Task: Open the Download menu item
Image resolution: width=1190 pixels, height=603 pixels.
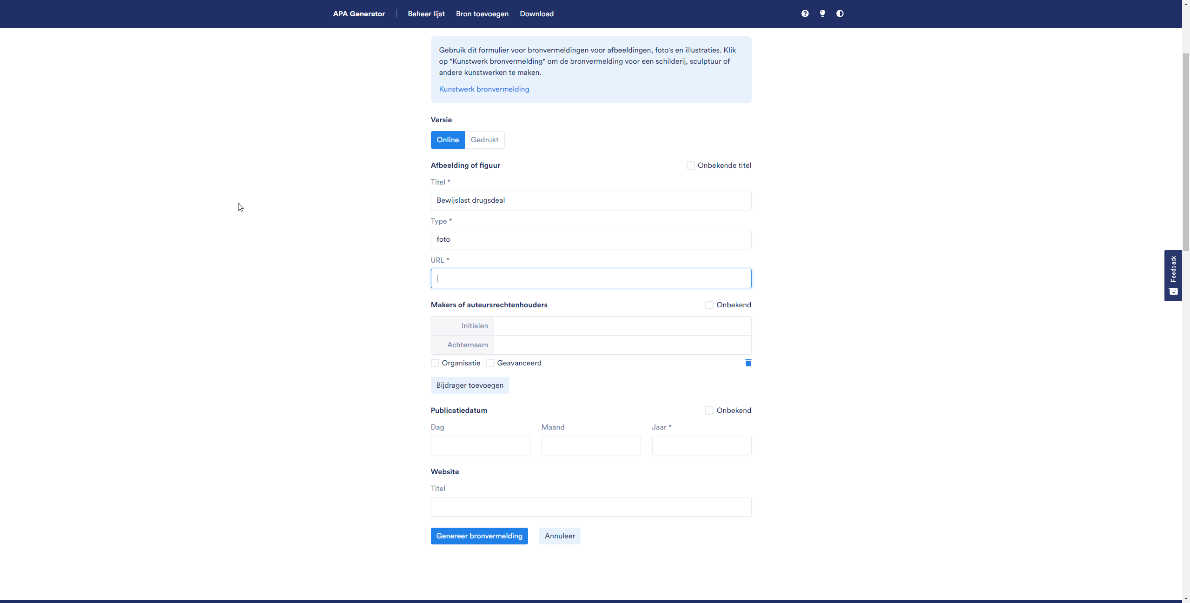Action: 536,14
